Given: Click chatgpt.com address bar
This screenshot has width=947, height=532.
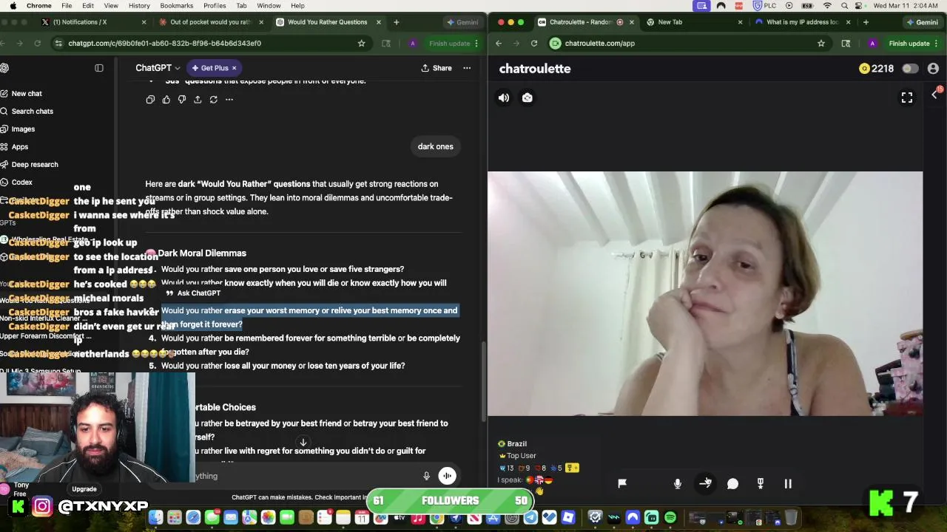Looking at the screenshot, I should 211,44.
